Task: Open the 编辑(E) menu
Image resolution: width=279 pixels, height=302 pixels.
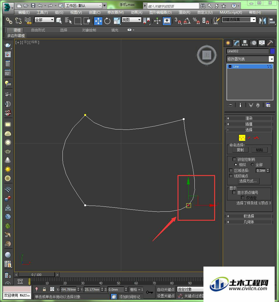Action: tap(24, 12)
